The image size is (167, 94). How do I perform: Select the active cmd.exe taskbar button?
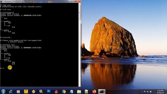[102, 92]
